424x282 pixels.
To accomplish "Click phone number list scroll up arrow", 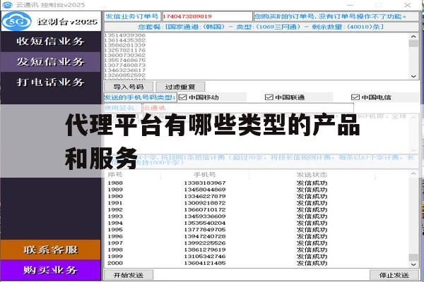I will [x=413, y=37].
